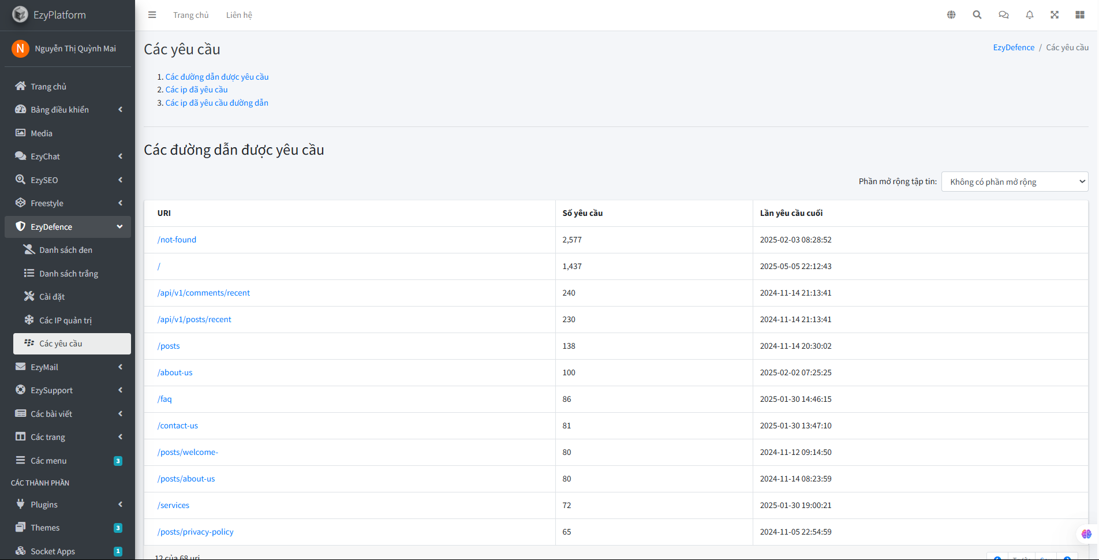1099x560 pixels.
Task: Click the EzyPlatform logo
Action: 20,14
